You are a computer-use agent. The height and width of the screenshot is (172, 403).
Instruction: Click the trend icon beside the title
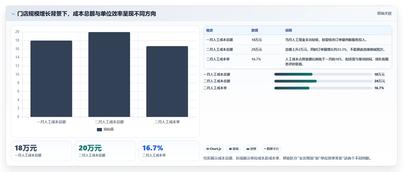[x=13, y=14]
